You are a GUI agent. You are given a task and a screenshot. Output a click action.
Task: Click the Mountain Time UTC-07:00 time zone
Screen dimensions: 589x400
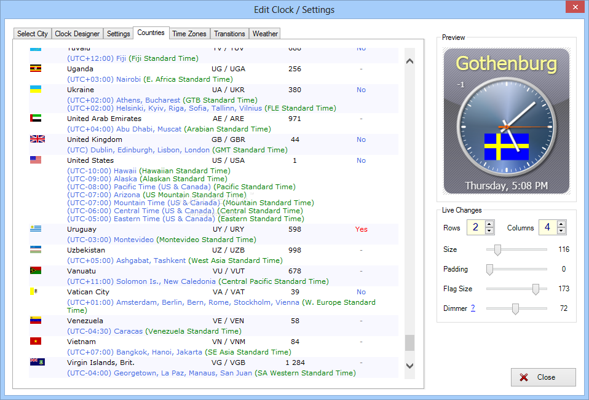191,203
